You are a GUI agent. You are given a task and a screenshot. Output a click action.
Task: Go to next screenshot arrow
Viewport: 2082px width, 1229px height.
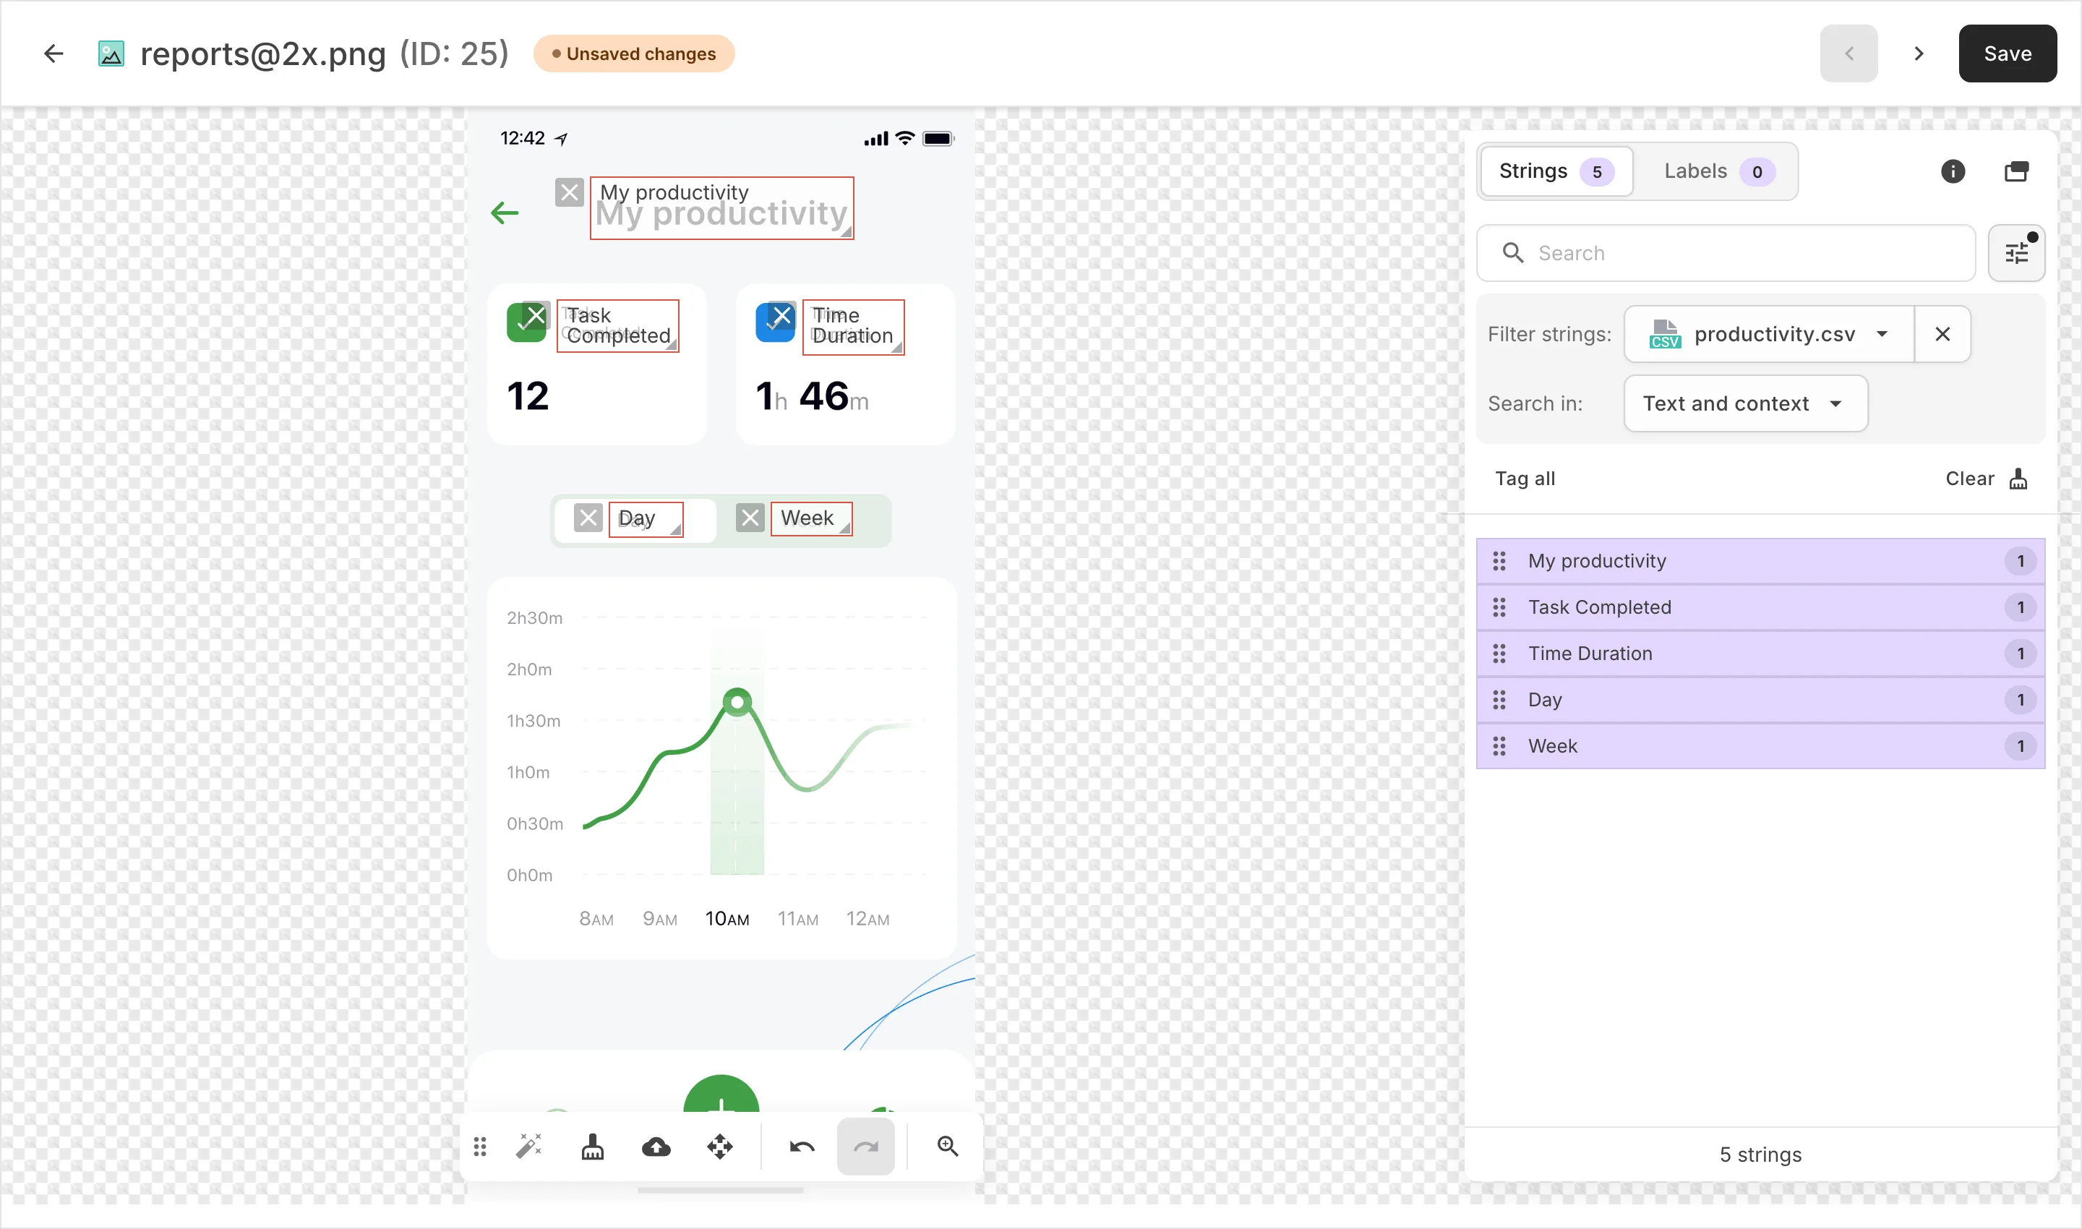point(1919,53)
